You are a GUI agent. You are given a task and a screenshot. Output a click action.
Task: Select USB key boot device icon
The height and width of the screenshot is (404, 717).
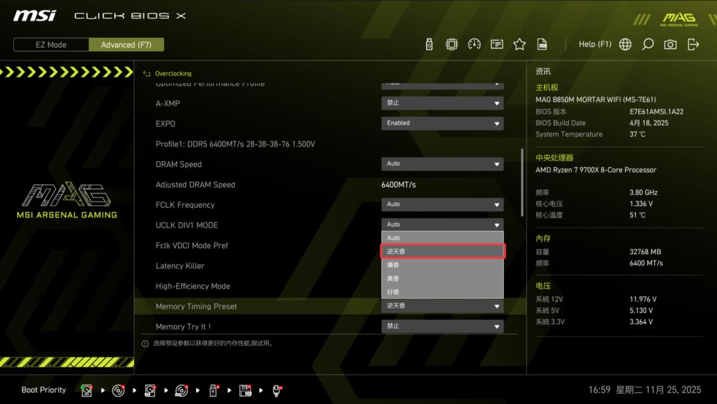point(213,390)
